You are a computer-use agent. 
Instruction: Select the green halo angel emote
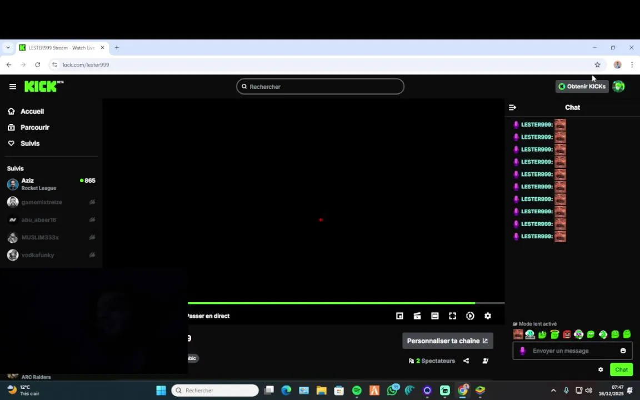pyautogui.click(x=554, y=334)
